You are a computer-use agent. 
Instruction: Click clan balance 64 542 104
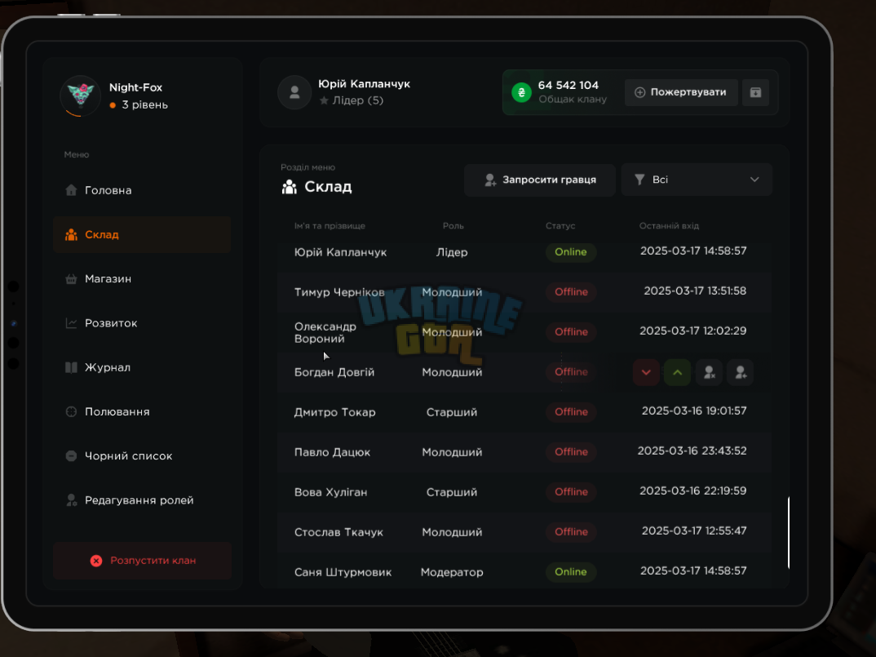[x=569, y=85]
